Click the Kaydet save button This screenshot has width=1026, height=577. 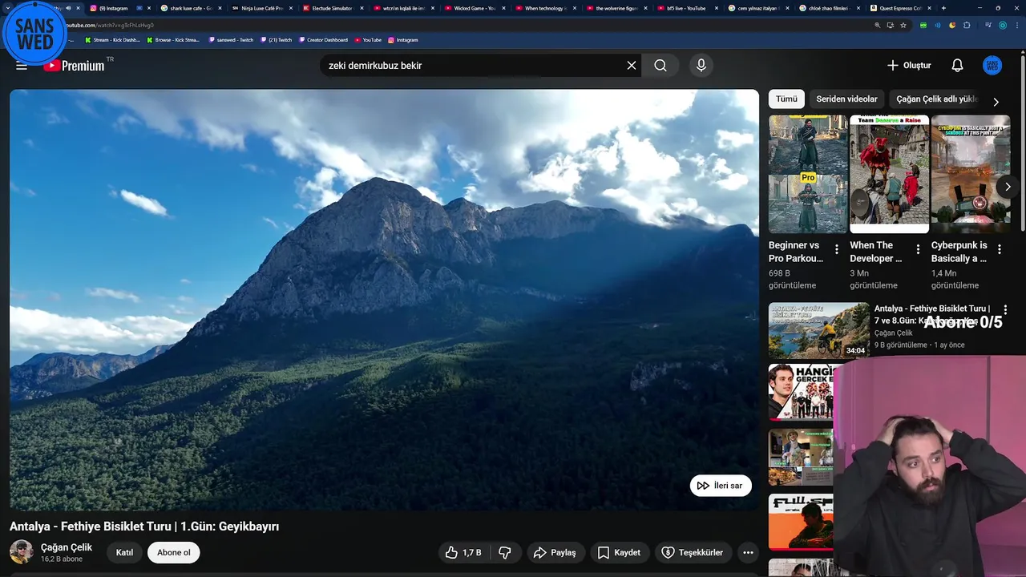[x=619, y=552]
